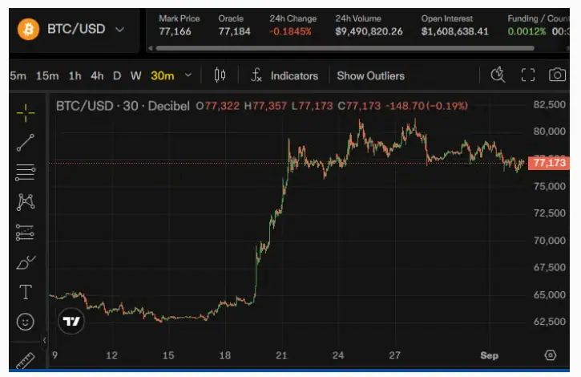Open the Indicators panel
The height and width of the screenshot is (377, 581).
(x=284, y=75)
